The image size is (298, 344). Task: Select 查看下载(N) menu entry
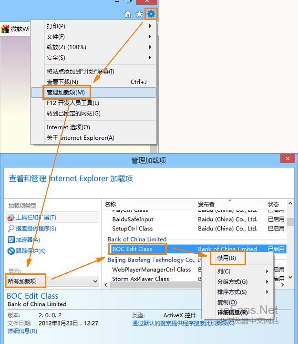click(x=93, y=82)
